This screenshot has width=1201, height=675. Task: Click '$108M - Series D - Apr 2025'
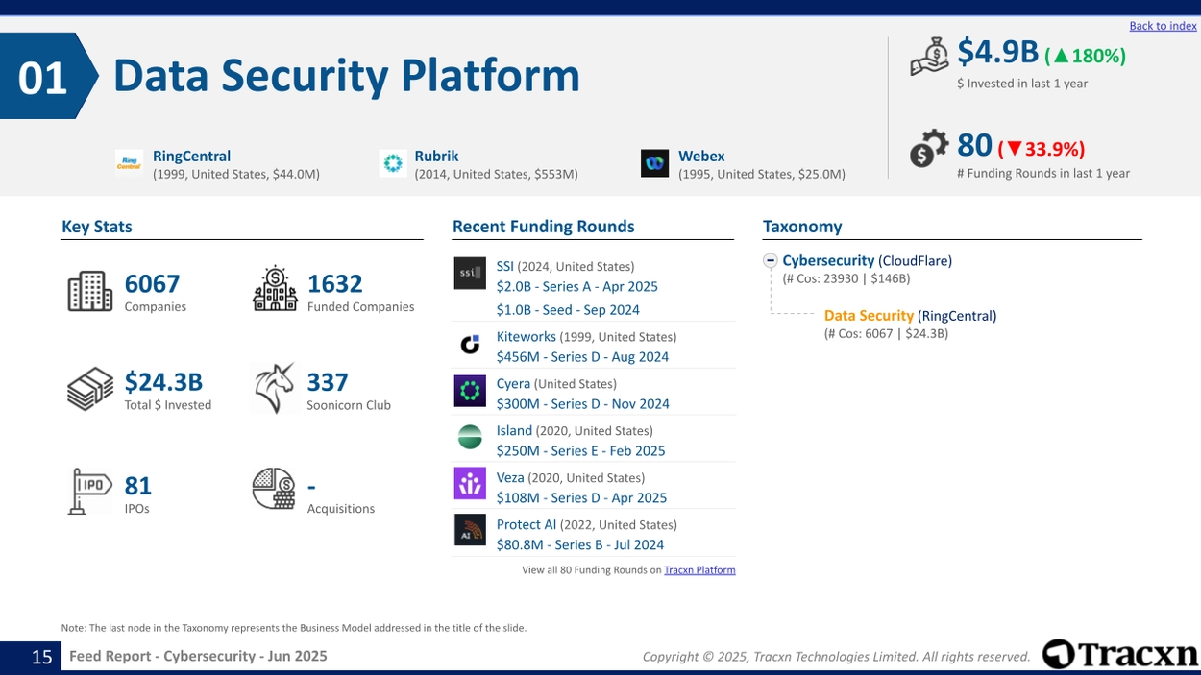[582, 497]
